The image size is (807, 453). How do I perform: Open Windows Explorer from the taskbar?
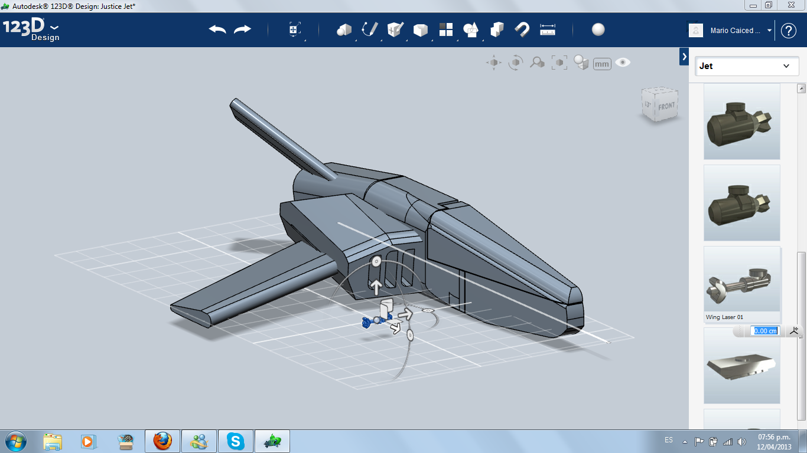[53, 441]
